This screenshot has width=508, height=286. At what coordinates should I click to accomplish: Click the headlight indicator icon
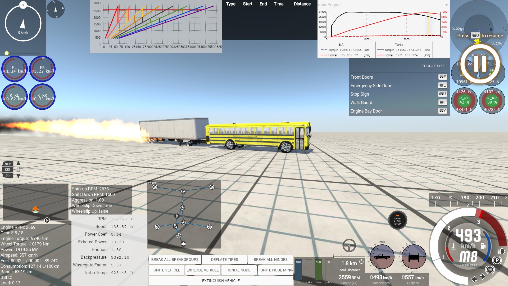point(501,251)
